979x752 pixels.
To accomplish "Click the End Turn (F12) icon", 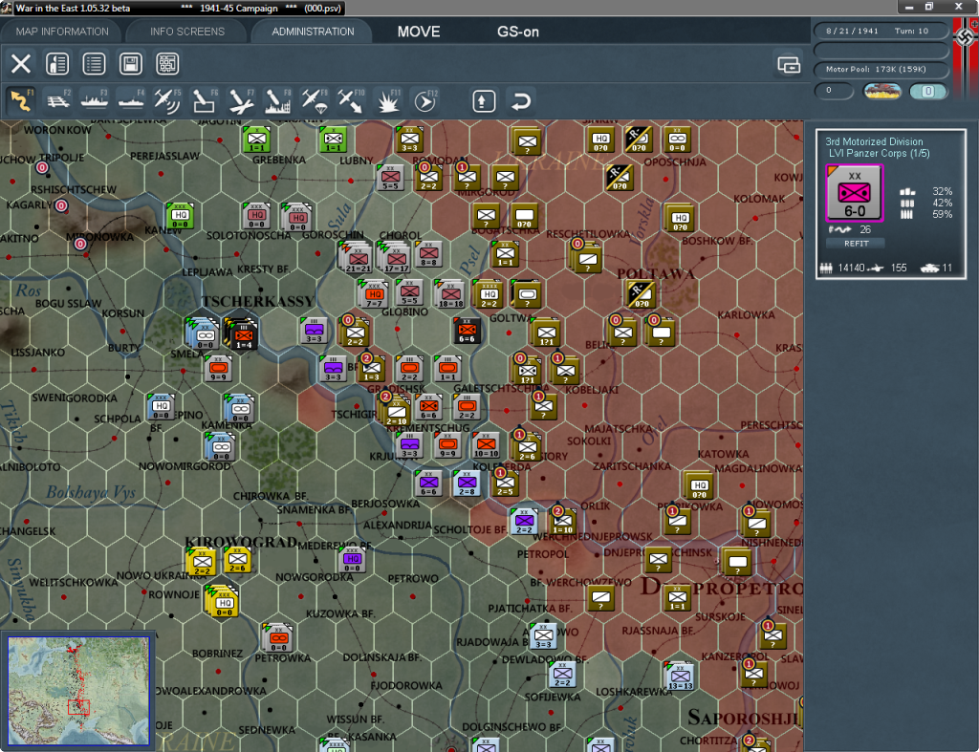I will [x=425, y=100].
